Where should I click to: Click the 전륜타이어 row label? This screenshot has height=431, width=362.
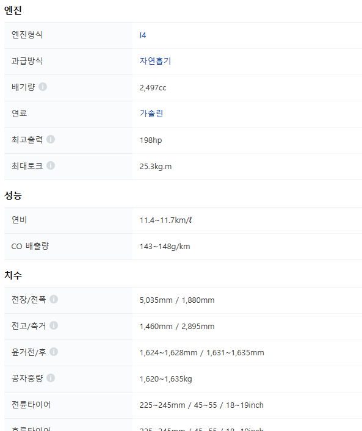click(x=31, y=405)
